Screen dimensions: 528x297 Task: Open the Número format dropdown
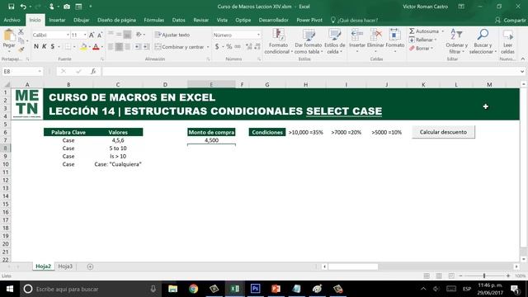point(258,35)
